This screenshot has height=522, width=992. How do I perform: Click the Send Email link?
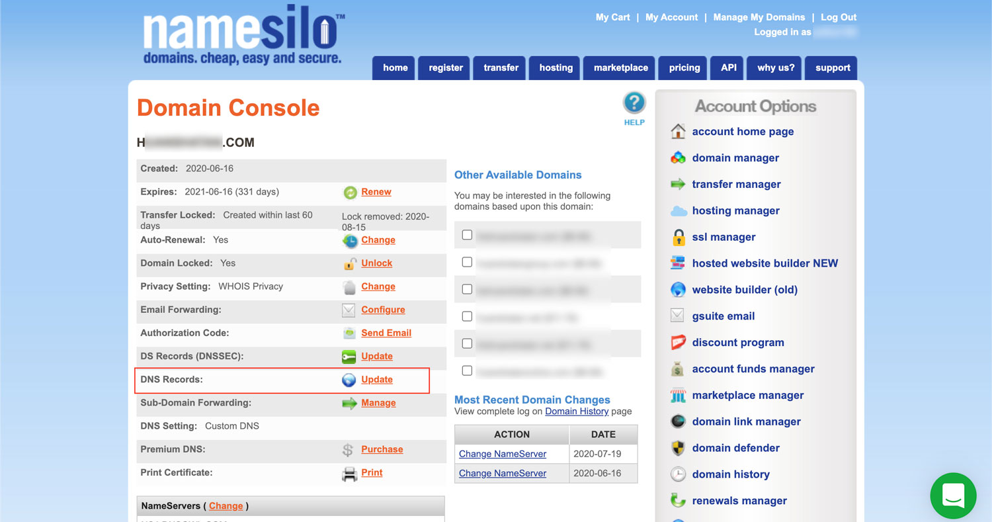coord(386,333)
